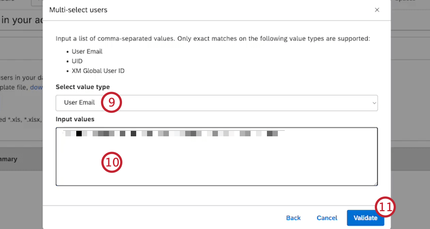Submit entered values with Validate
Image resolution: width=430 pixels, height=229 pixels.
365,218
